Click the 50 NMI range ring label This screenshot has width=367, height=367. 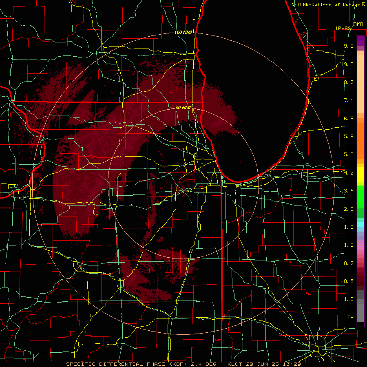183,108
